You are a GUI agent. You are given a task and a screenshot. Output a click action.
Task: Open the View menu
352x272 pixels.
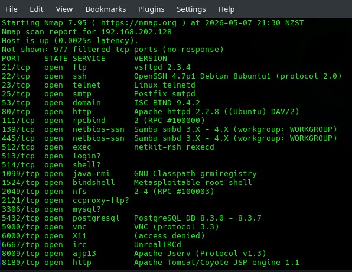(64, 9)
